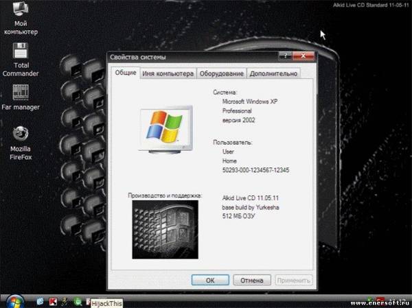Click the help question mark button in System Properties

coord(286,56)
